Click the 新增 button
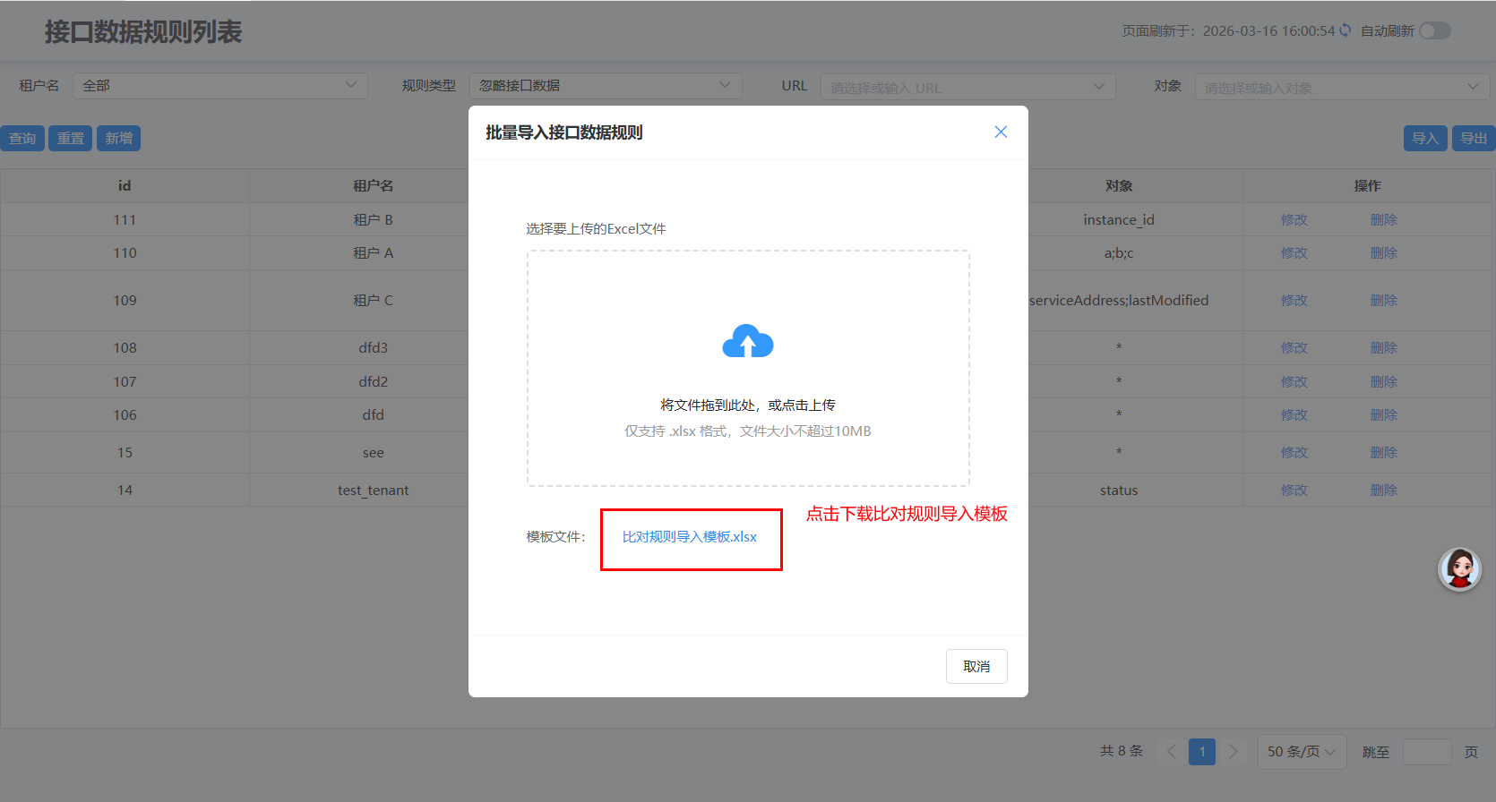Screen dimensions: 1496x802 click(119, 138)
